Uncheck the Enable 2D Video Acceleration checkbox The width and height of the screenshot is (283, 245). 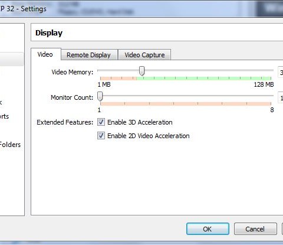coord(101,136)
